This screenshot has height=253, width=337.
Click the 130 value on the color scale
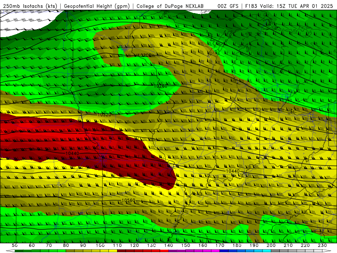(152, 245)
